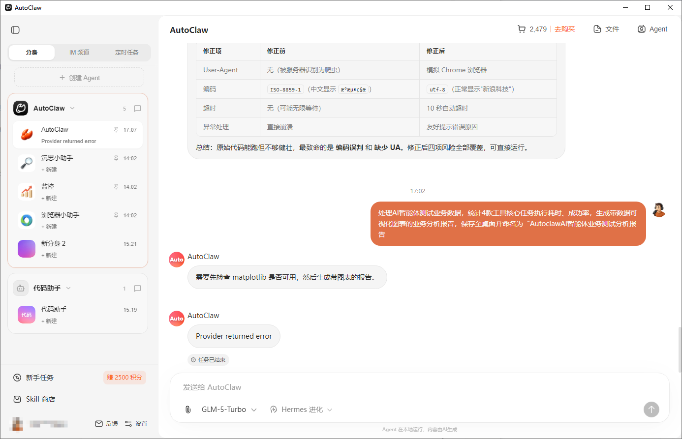
Task: Click the 10 秒自动超时 table cell
Action: (x=488, y=108)
